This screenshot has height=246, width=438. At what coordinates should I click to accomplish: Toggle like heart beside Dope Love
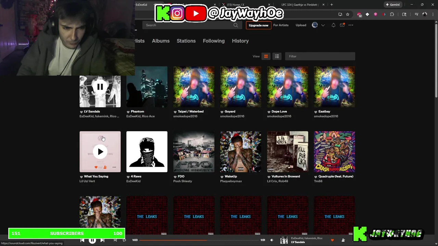click(x=269, y=112)
